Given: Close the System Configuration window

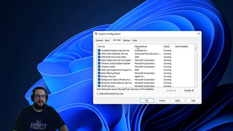Looking at the screenshot, I should [198, 34].
